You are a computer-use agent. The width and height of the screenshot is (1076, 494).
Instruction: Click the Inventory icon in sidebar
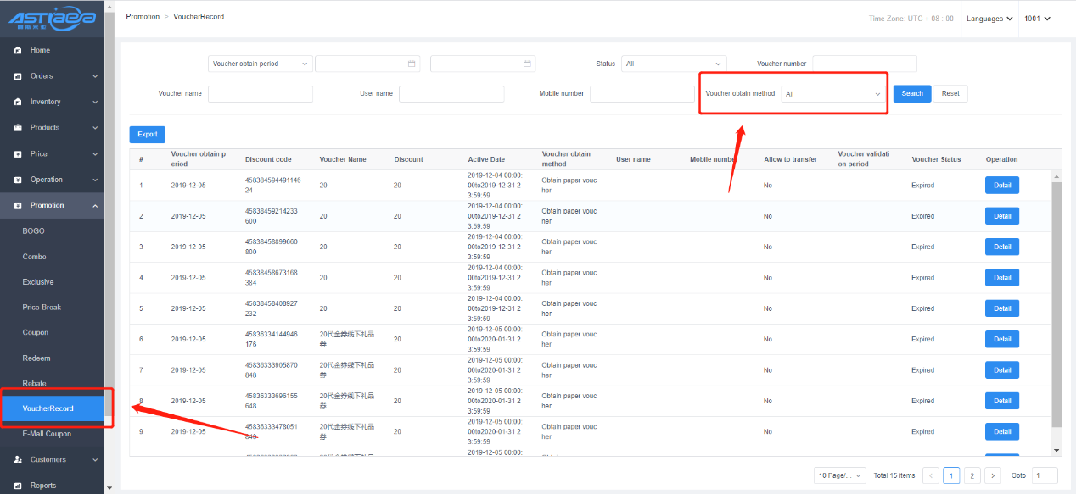18,102
